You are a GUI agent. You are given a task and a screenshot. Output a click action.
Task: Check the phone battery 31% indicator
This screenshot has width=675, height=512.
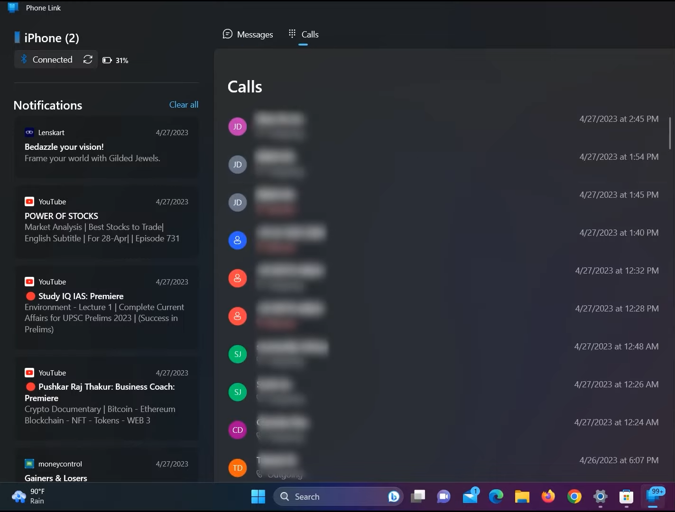[x=115, y=60]
